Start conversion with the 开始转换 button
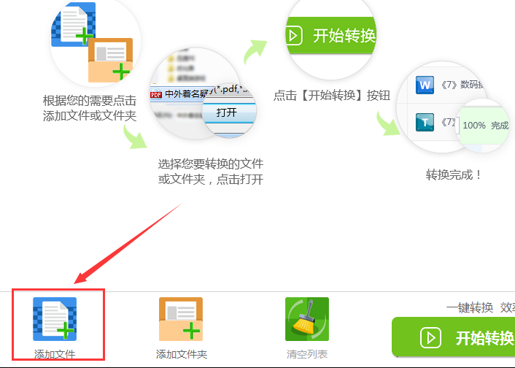 point(453,337)
